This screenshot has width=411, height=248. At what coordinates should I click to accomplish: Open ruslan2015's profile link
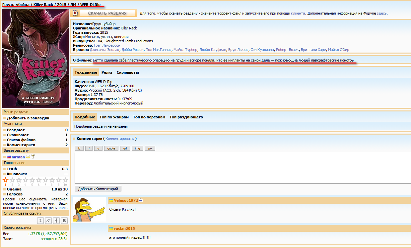point(124,228)
